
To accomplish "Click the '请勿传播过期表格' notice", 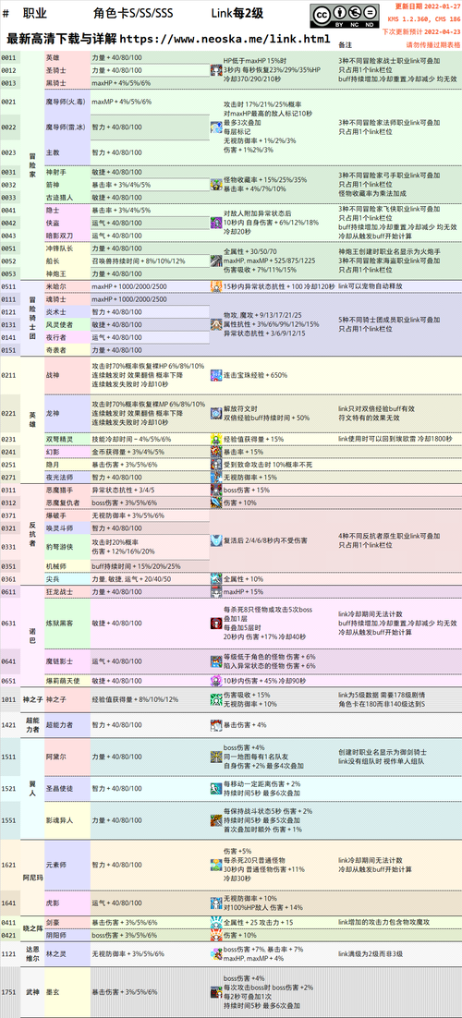I will tap(432, 44).
